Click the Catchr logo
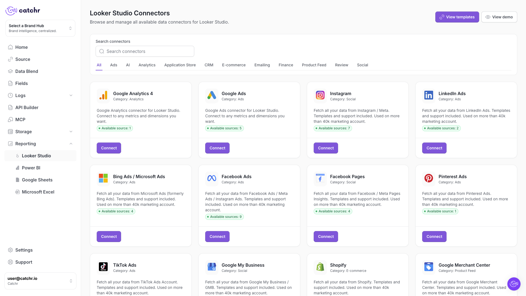526x296 pixels. point(23,10)
